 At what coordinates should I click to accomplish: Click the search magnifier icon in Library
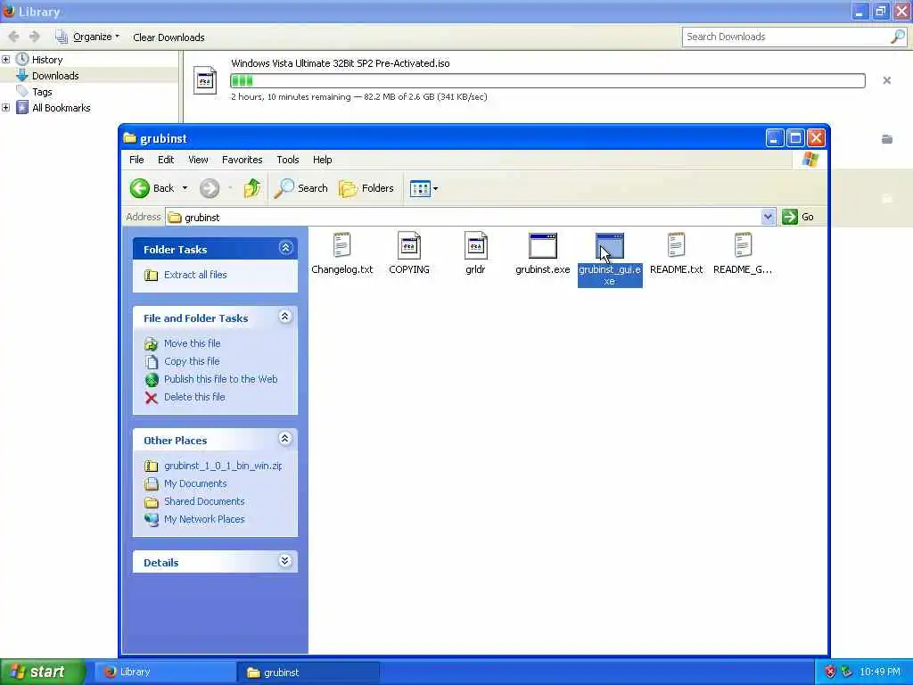[898, 37]
